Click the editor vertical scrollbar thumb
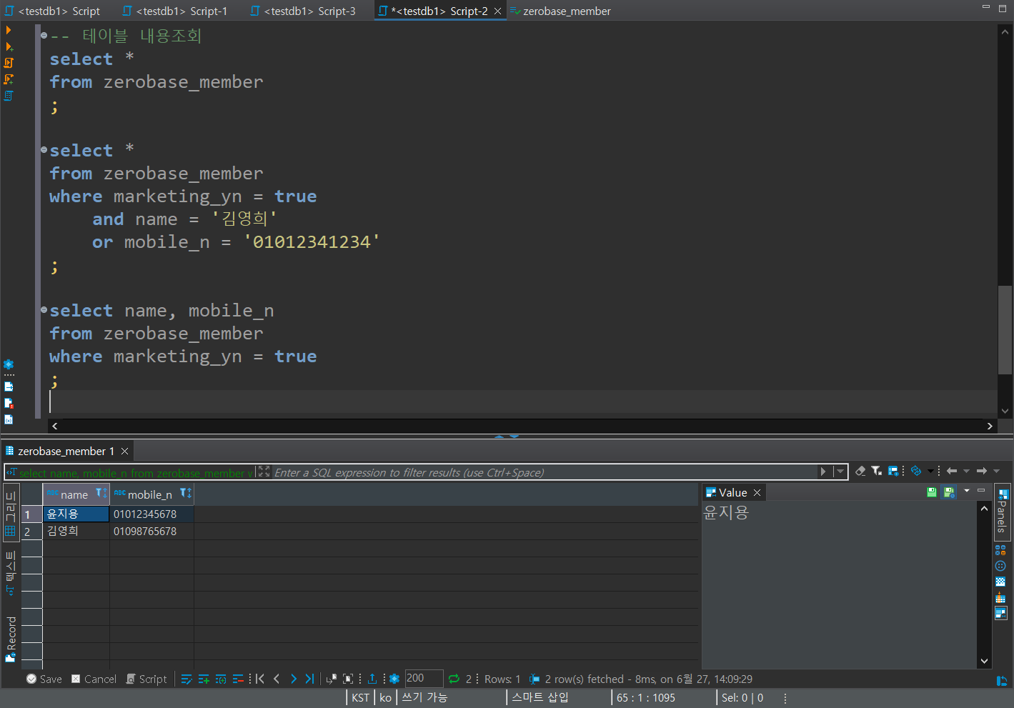The height and width of the screenshot is (708, 1014). pyautogui.click(x=1005, y=329)
